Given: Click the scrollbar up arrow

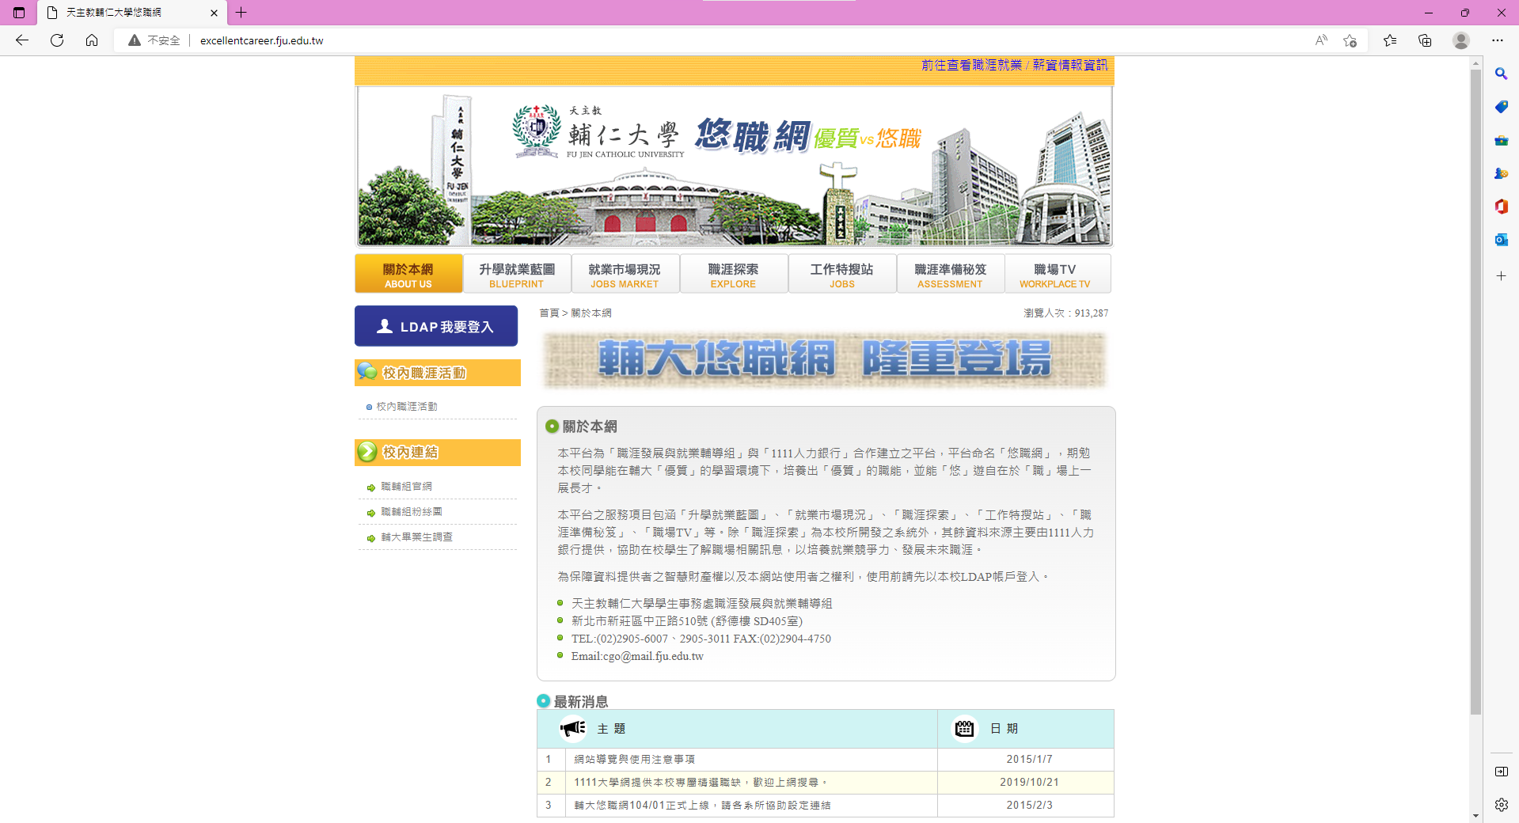Looking at the screenshot, I should 1475,63.
